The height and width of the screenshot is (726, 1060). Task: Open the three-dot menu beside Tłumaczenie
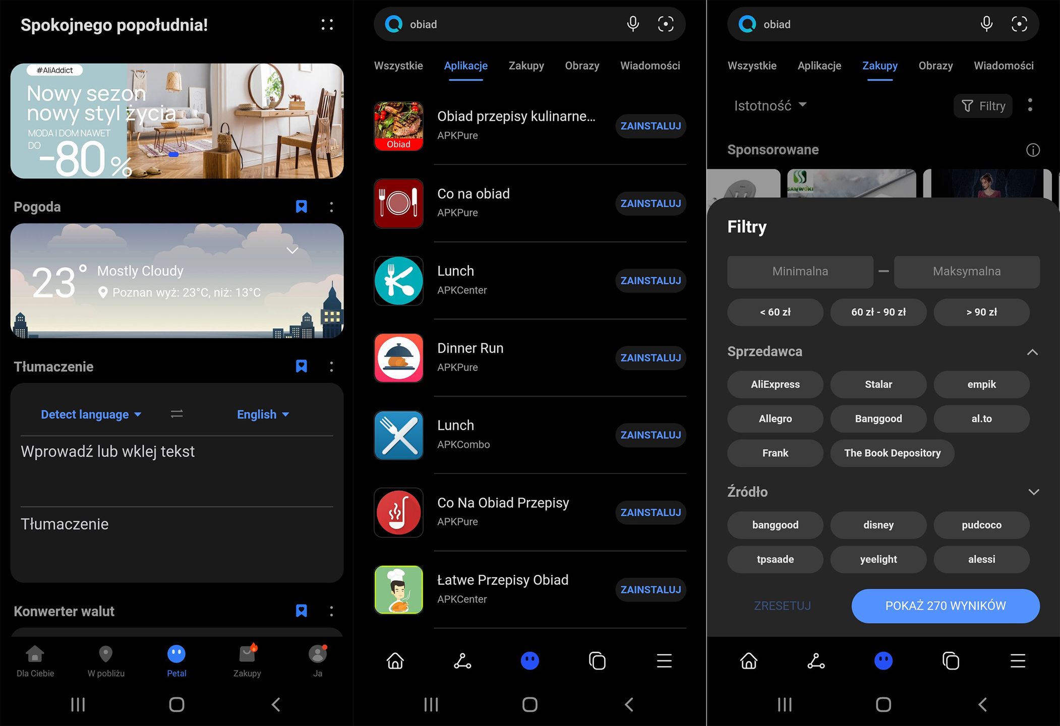(x=331, y=367)
